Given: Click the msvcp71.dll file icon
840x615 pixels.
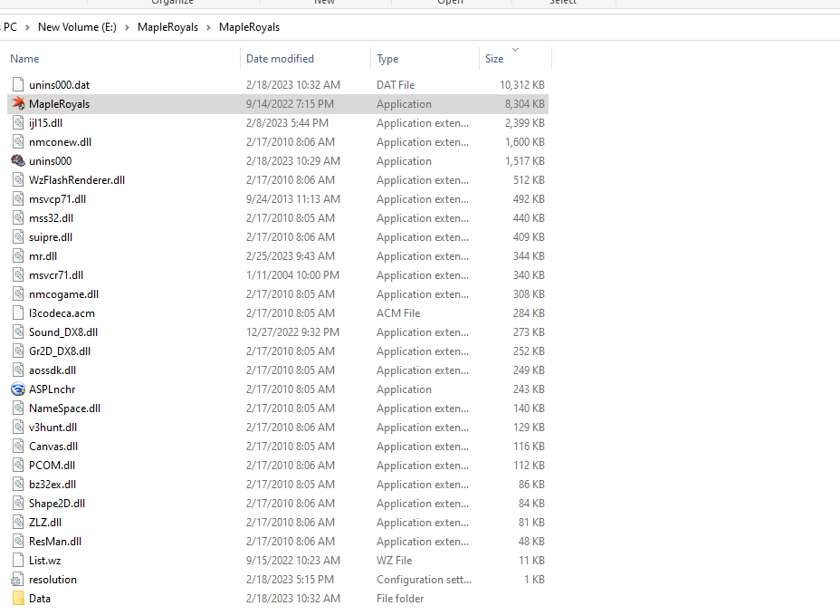Looking at the screenshot, I should click(x=18, y=199).
